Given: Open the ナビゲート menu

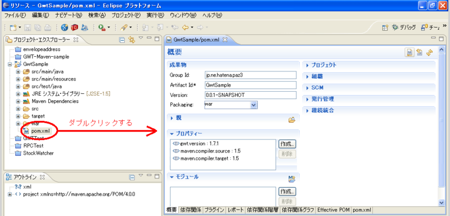Looking at the screenshot, I should click(69, 15).
